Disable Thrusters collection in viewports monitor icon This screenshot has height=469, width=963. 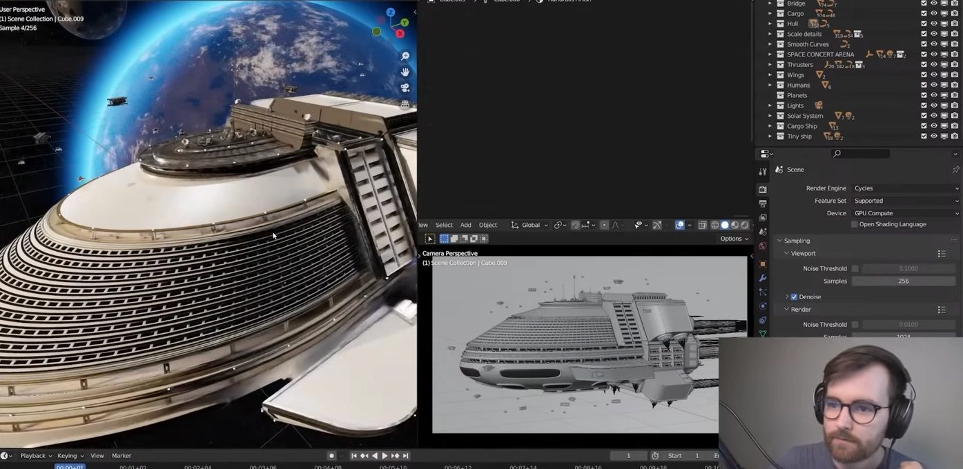point(944,64)
